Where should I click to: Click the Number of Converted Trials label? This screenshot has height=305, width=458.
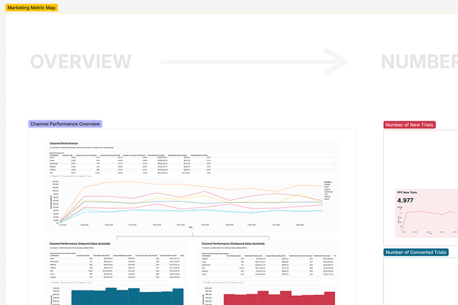417,252
